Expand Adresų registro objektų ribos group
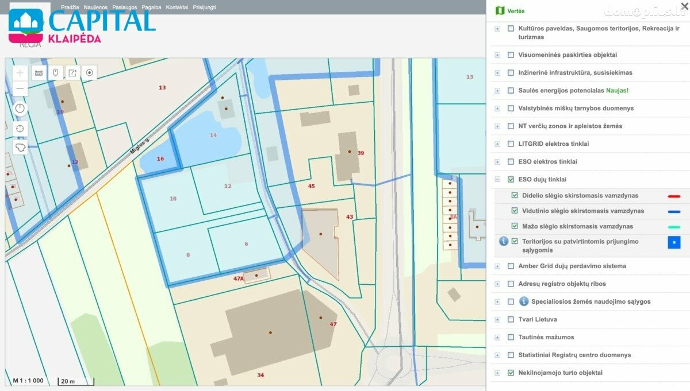The height and width of the screenshot is (391, 690). click(497, 284)
